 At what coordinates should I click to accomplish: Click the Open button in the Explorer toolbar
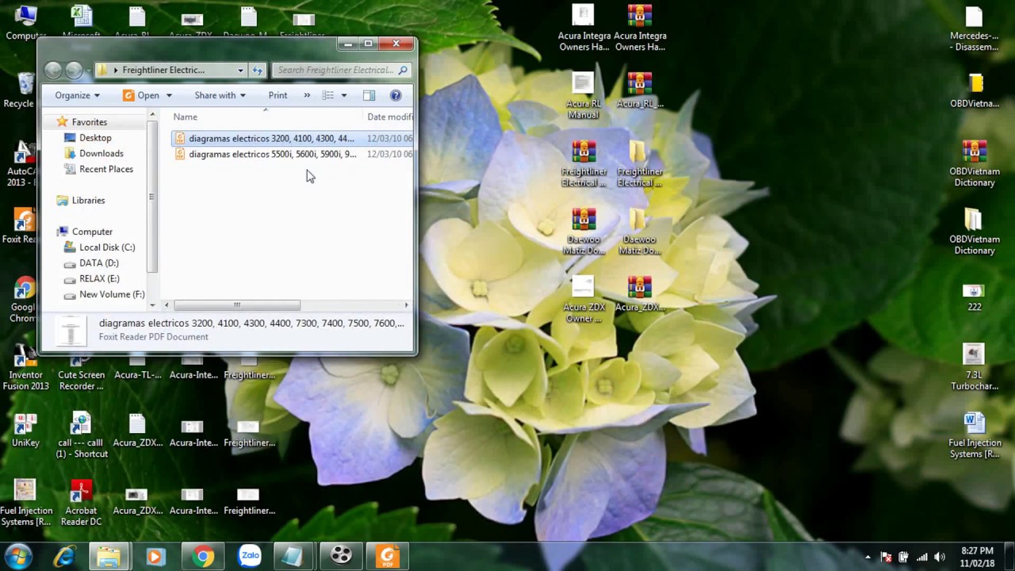141,95
